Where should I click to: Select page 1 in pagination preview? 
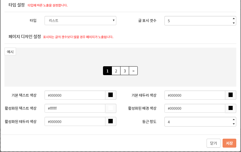(107, 71)
